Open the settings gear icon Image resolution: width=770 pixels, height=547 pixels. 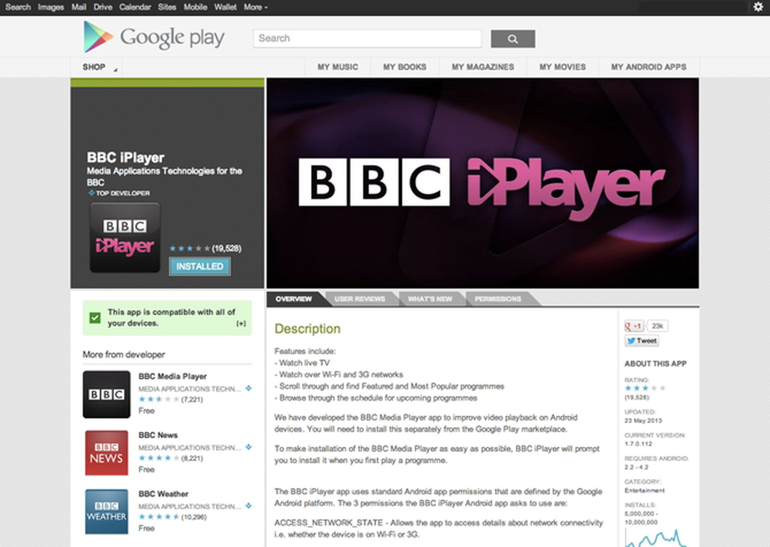click(x=758, y=7)
